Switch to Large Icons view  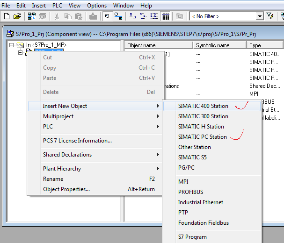point(133,16)
